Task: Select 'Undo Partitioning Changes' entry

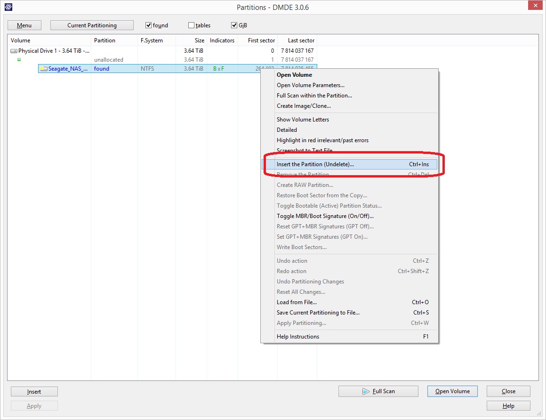Action: pos(350,282)
